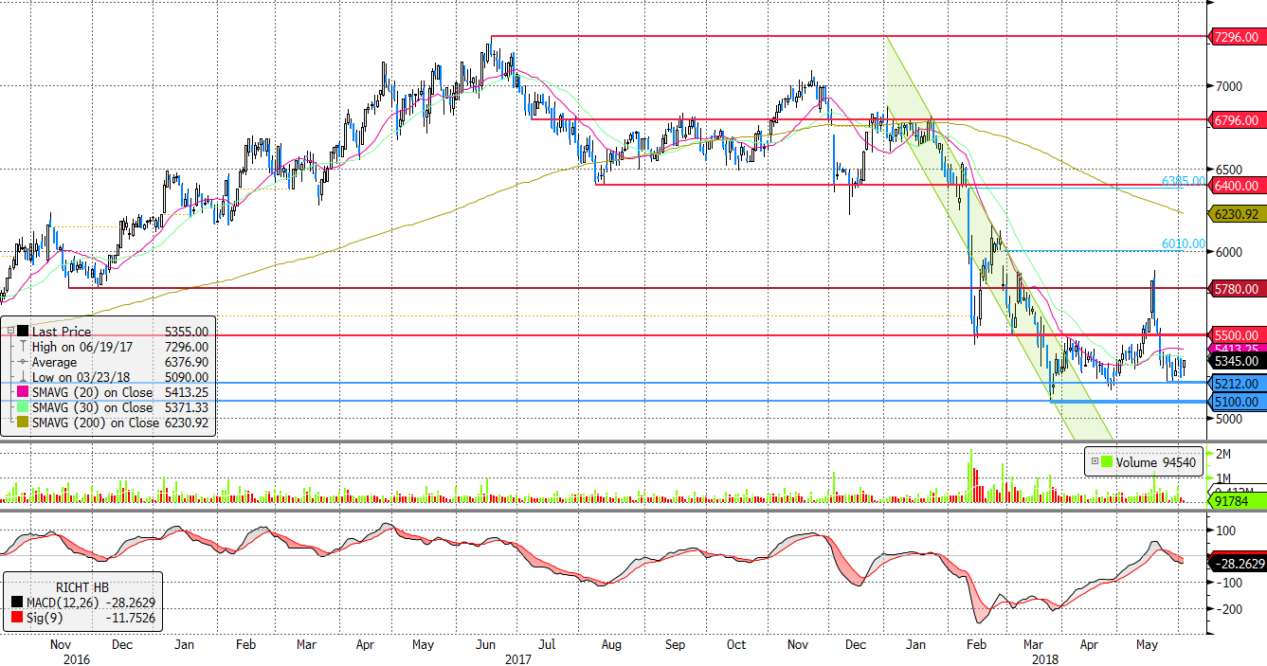Select the light green SMAVG (30) swatch
Screen dimensions: 1267x666
point(23,407)
